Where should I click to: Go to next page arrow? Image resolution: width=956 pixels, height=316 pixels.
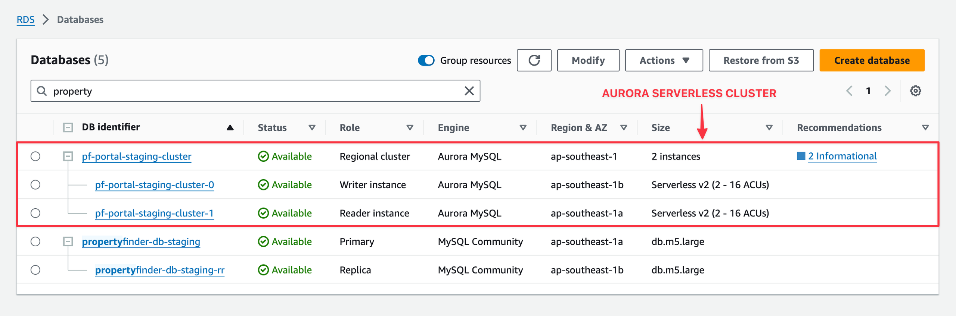coord(888,91)
